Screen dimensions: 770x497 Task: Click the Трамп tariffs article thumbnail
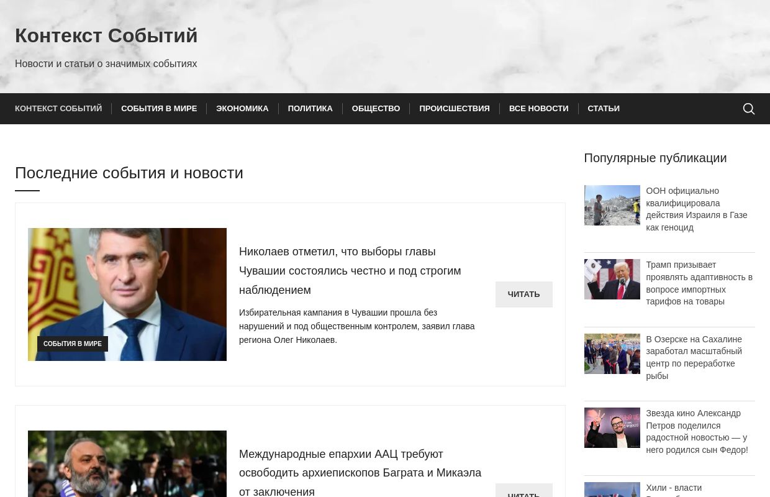coord(612,280)
